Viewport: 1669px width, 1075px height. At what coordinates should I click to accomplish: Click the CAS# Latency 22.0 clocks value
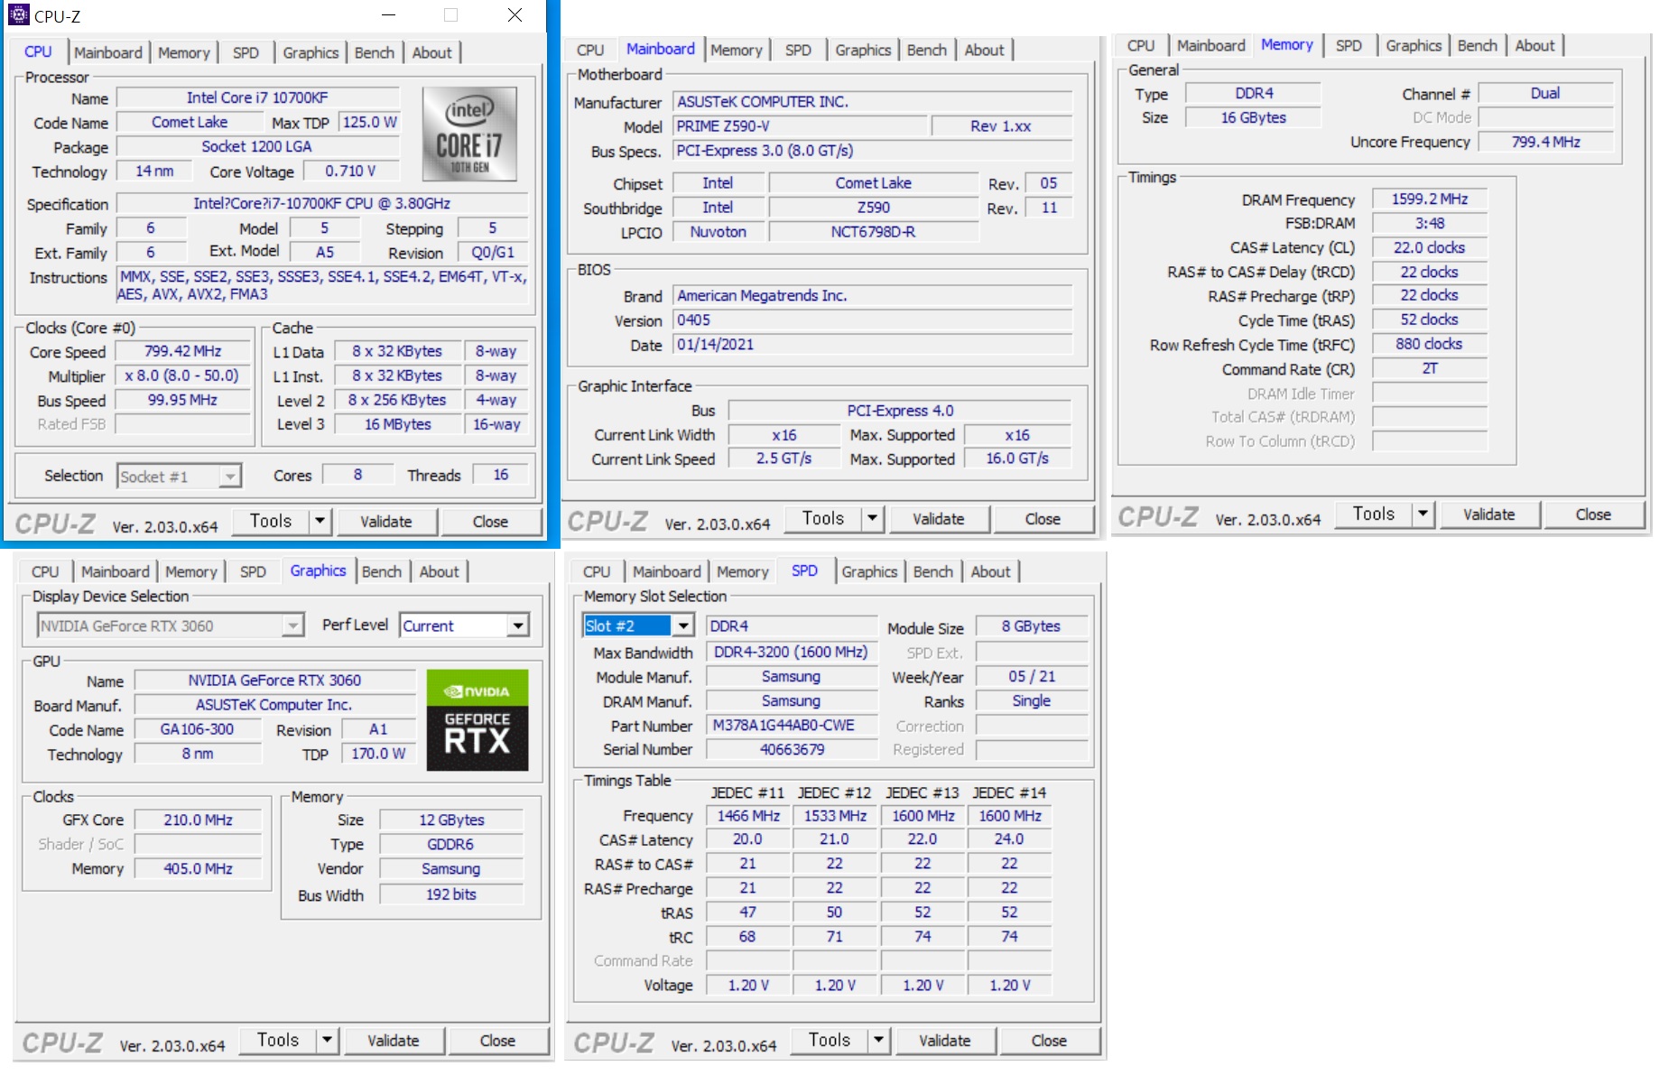pyautogui.click(x=1429, y=247)
